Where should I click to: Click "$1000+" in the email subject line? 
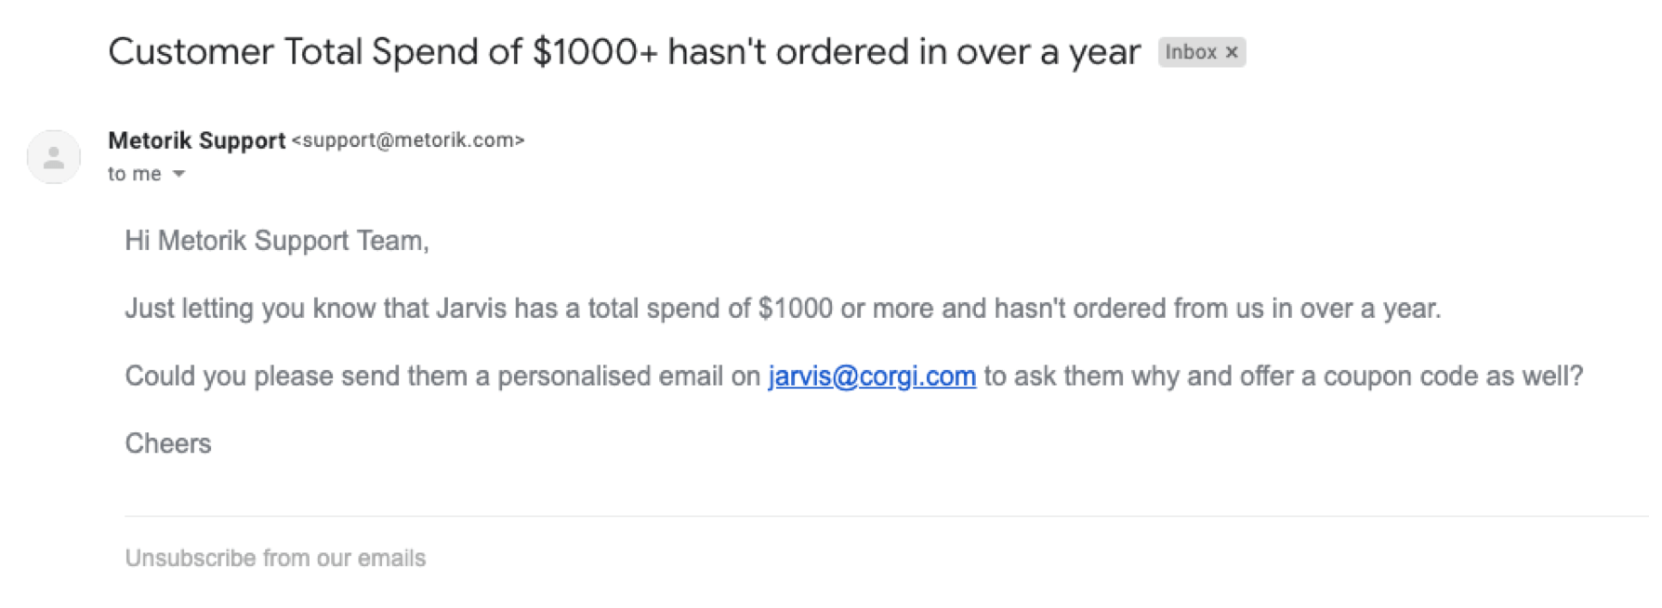(x=595, y=53)
